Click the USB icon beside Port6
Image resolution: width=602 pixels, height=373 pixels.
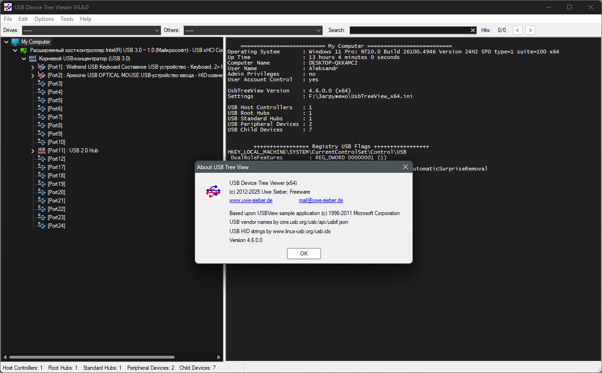coord(41,109)
